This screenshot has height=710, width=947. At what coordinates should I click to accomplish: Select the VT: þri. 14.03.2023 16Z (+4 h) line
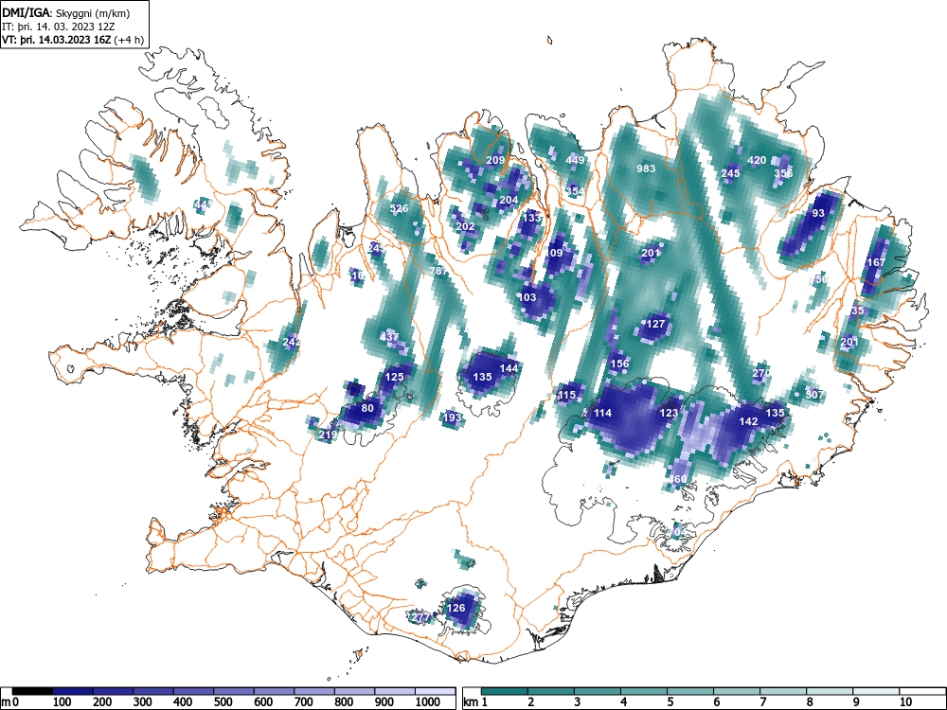73,41
